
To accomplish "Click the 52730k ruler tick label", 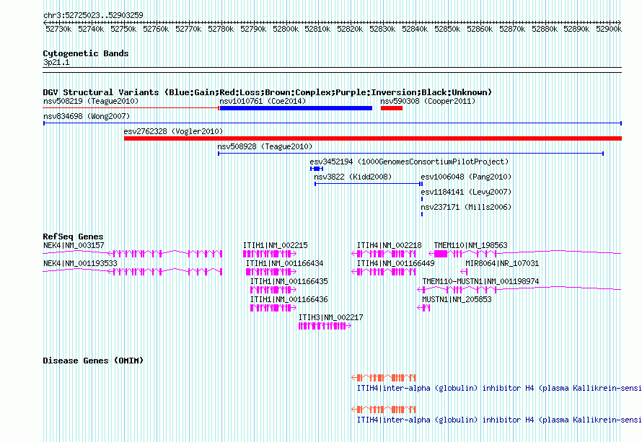I will [x=58, y=29].
